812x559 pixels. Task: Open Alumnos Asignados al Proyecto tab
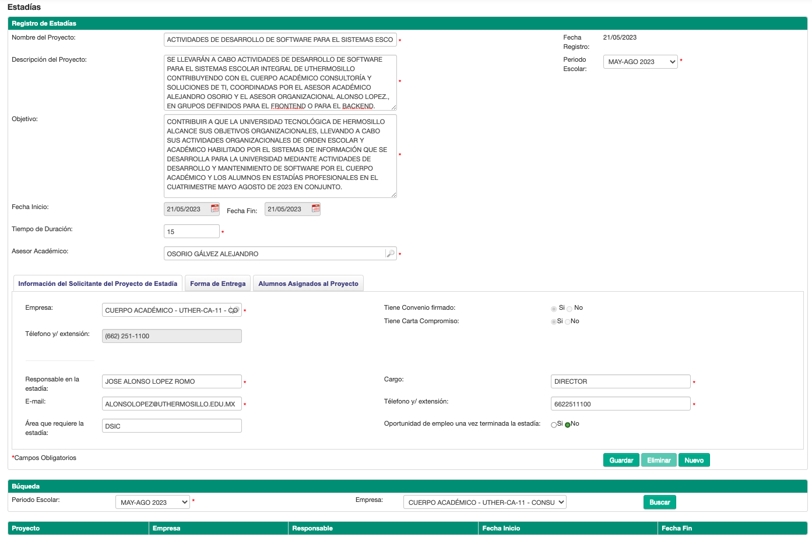tap(308, 284)
